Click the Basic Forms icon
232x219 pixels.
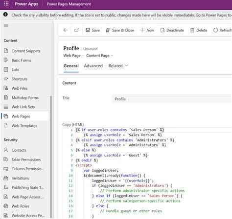point(6,60)
